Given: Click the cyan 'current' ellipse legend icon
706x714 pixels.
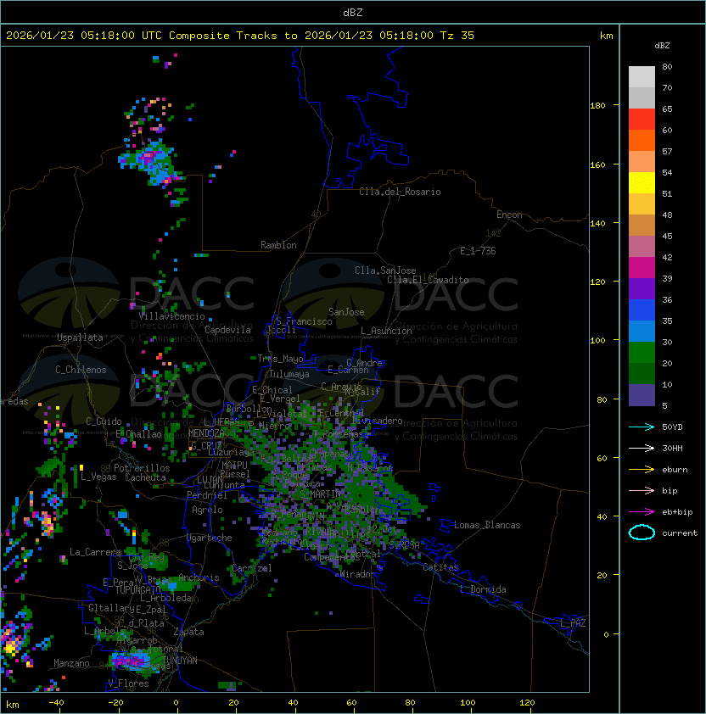Looking at the screenshot, I should 642,533.
